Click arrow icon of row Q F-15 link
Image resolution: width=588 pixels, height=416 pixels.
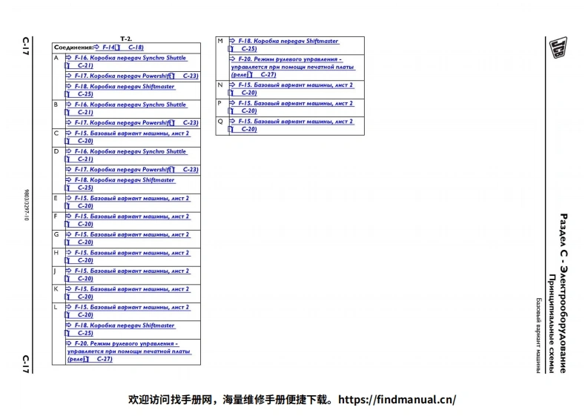tap(231, 121)
